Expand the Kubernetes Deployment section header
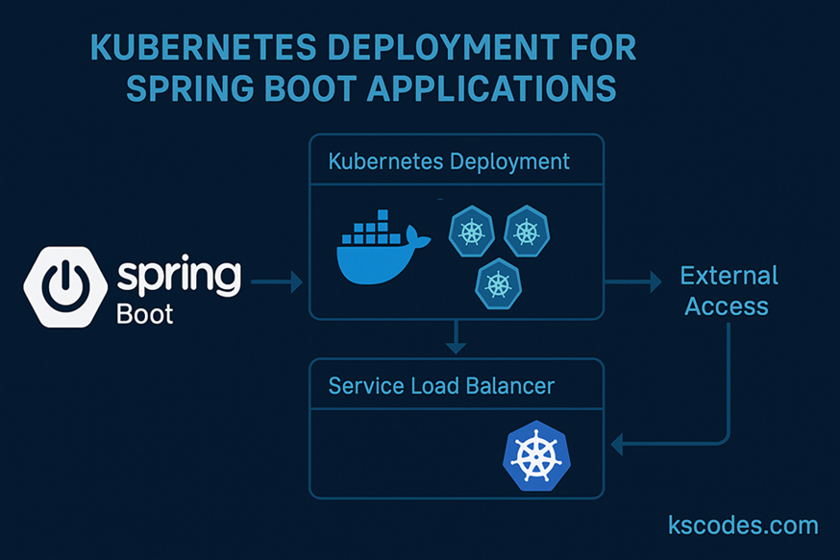The image size is (840, 560). click(448, 161)
